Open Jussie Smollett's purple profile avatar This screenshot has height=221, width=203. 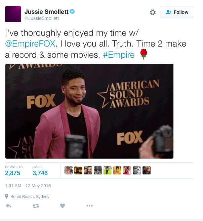pyautogui.click(x=13, y=14)
